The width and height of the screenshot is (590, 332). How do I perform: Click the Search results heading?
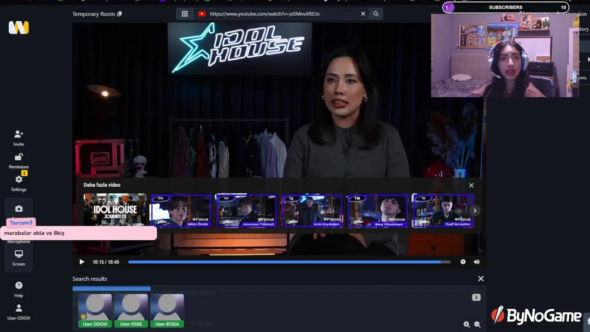click(x=89, y=279)
